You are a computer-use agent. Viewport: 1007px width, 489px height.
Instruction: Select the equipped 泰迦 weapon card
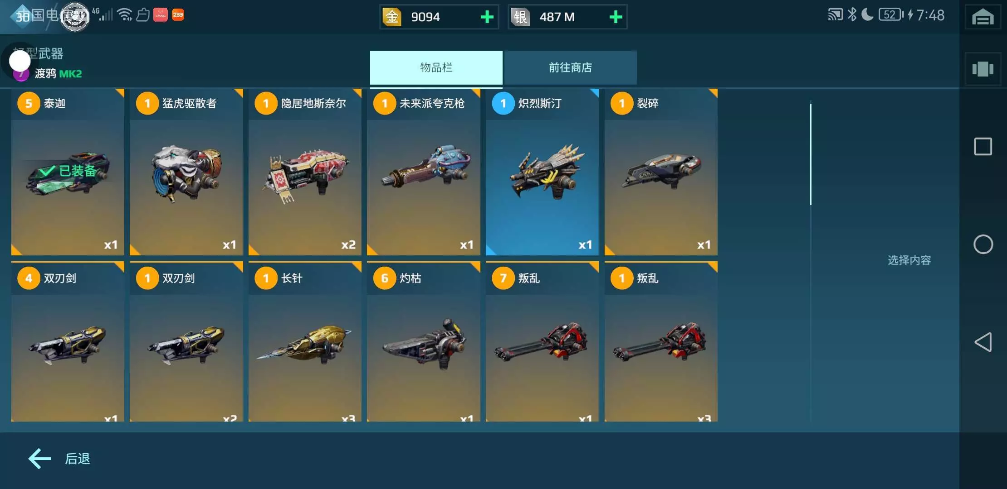click(68, 172)
